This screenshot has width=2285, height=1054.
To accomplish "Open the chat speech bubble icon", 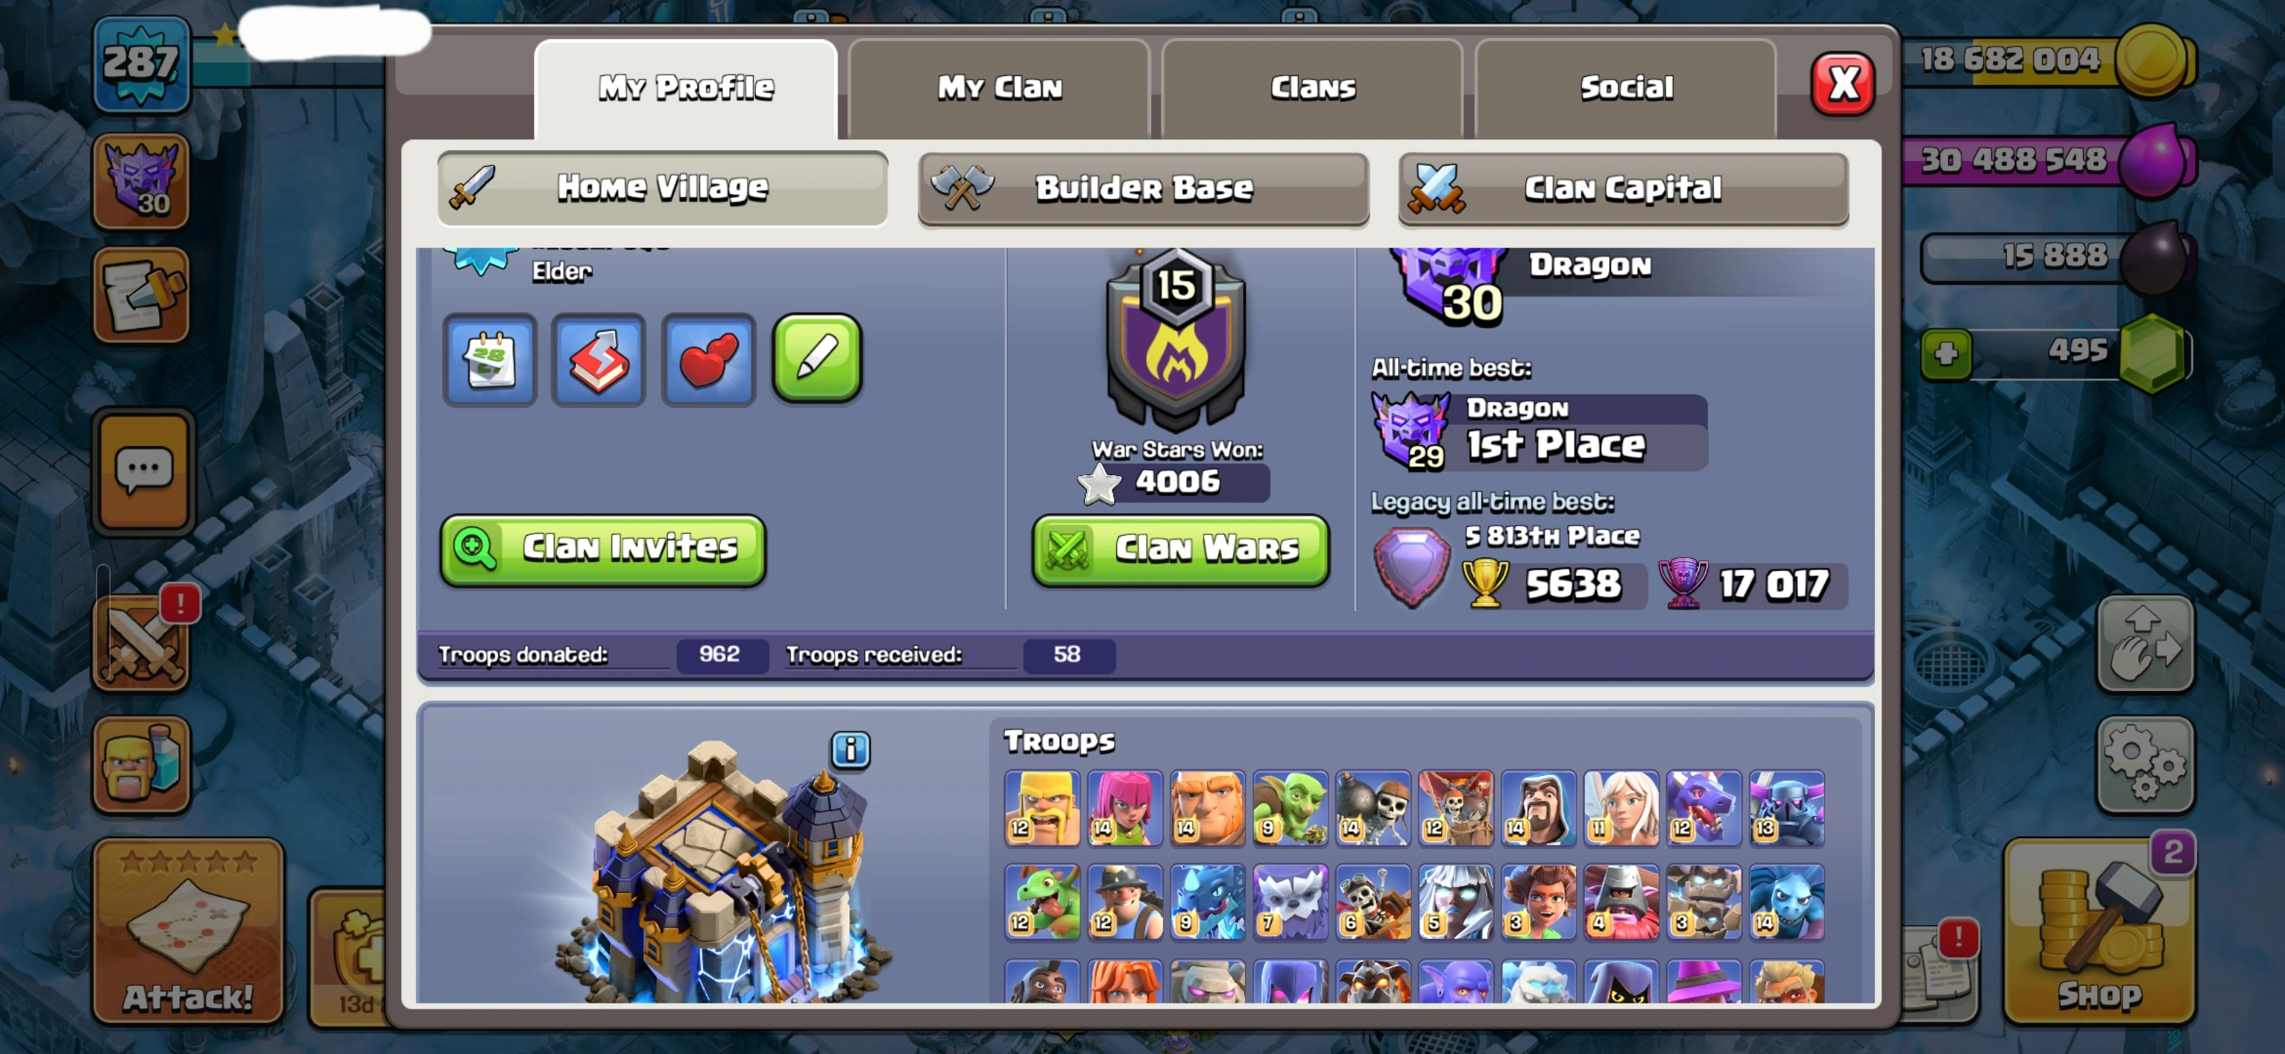I will tap(143, 471).
